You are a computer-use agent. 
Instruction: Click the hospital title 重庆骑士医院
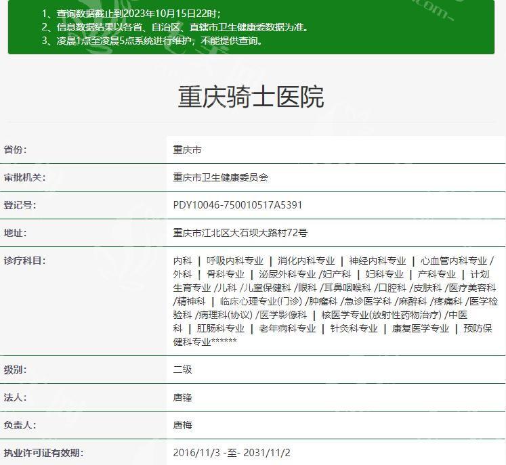pos(251,97)
